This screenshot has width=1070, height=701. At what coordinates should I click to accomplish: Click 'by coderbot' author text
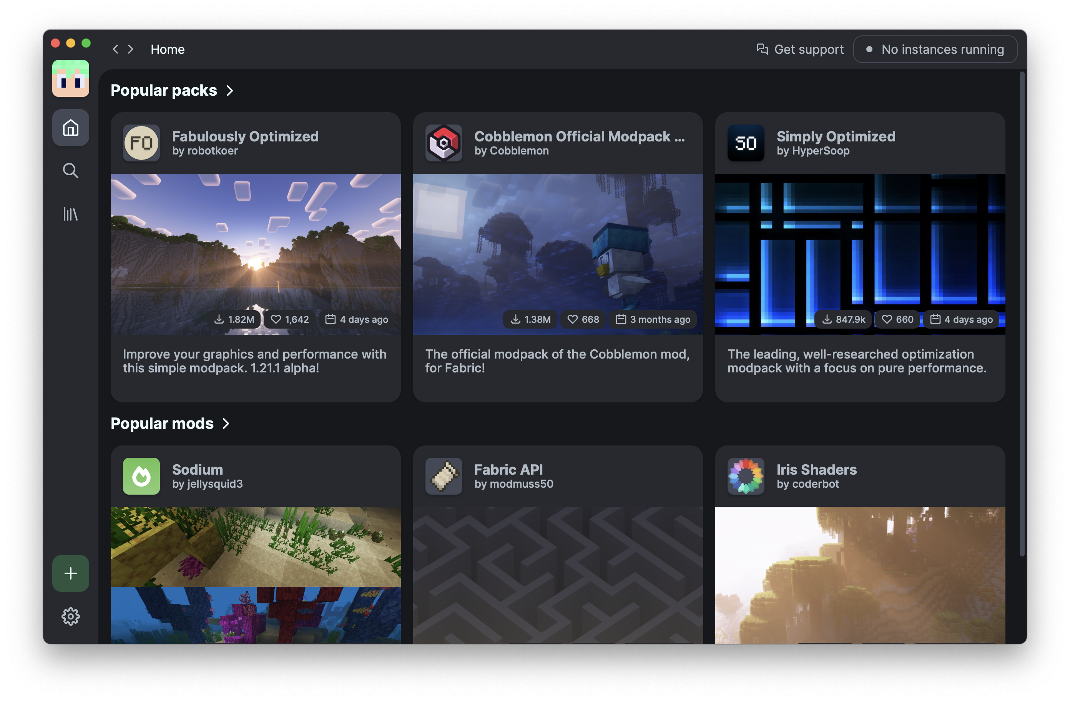(807, 484)
